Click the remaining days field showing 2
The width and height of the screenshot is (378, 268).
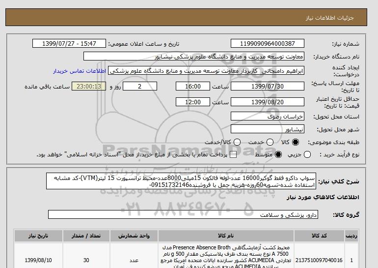[140, 86]
